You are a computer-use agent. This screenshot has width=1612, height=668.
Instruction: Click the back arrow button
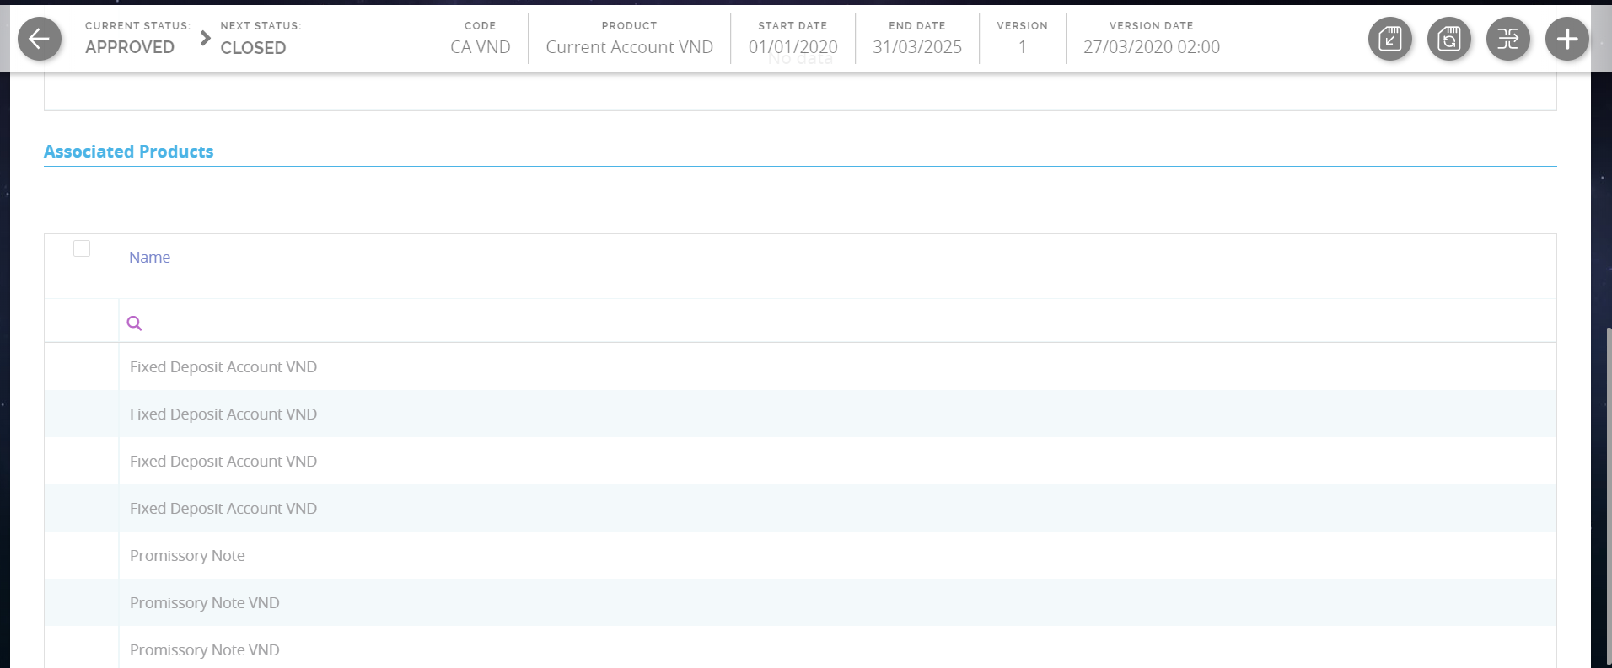[40, 39]
